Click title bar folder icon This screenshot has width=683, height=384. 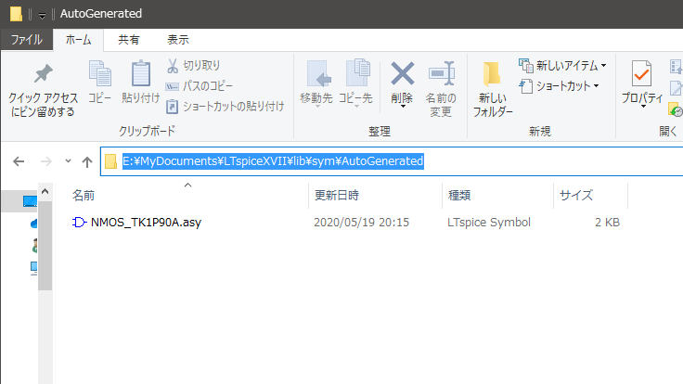16,14
